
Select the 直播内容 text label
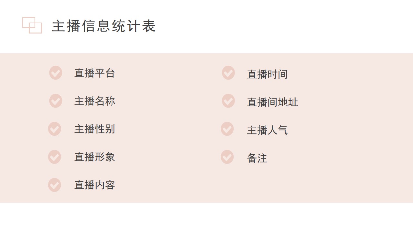click(x=95, y=185)
